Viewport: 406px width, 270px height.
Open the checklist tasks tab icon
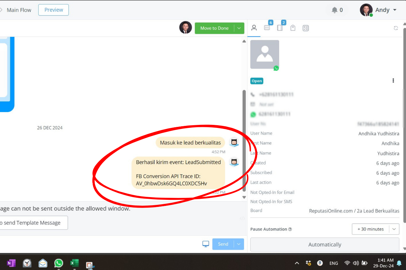click(x=306, y=28)
